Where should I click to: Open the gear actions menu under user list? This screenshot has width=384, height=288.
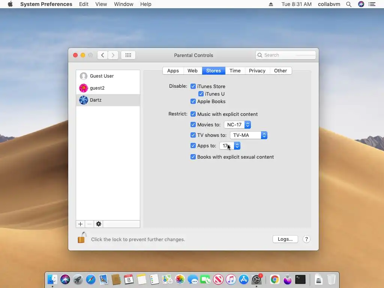tap(99, 224)
